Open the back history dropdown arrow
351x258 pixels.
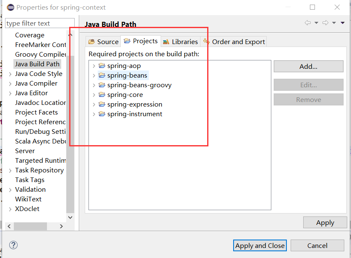316,23
